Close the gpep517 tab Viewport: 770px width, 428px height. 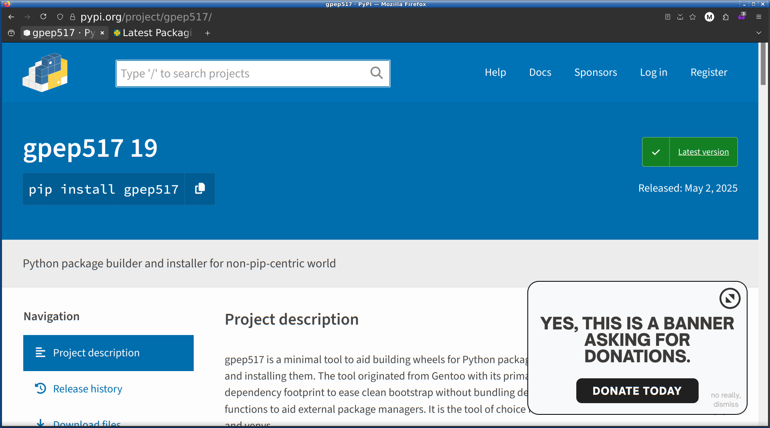pyautogui.click(x=102, y=33)
